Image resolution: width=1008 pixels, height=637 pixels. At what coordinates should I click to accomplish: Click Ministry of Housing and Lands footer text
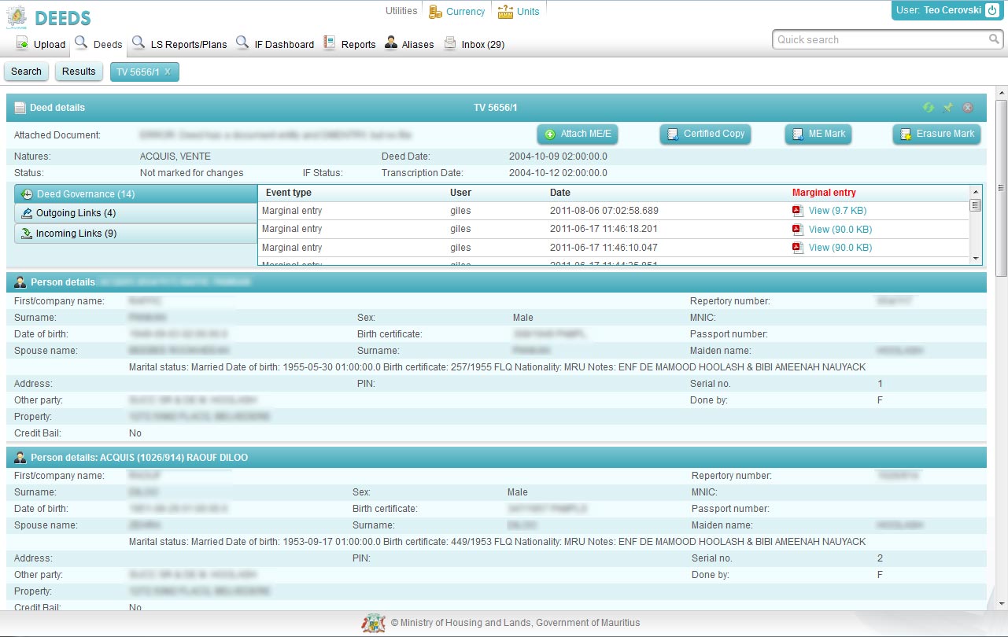[515, 623]
